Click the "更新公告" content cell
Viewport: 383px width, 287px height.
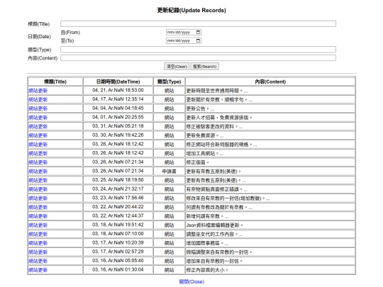pyautogui.click(x=270, y=108)
